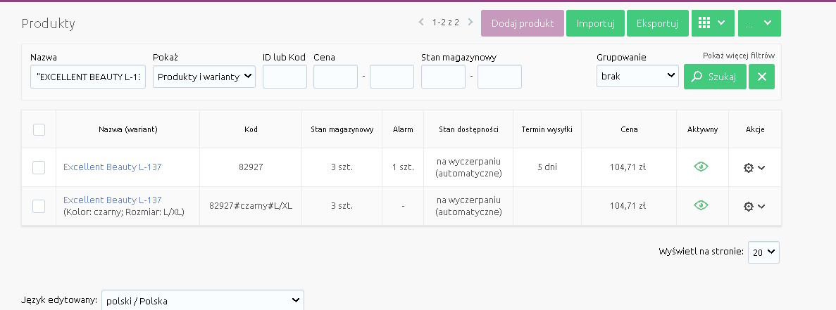
Task: Focus the minimum Stan magazynowy input
Action: coord(443,77)
